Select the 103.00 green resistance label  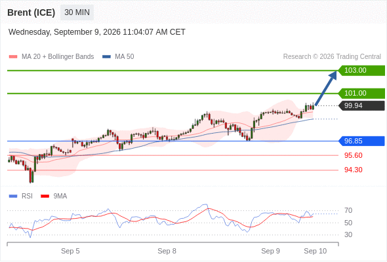pos(361,71)
